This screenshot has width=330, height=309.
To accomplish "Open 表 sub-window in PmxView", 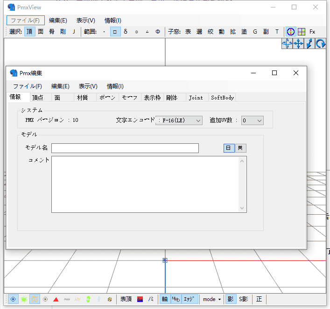I will tap(188, 32).
